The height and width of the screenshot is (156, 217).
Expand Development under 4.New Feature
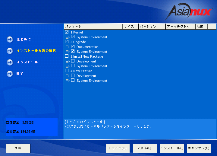pyautogui.click(x=67, y=76)
